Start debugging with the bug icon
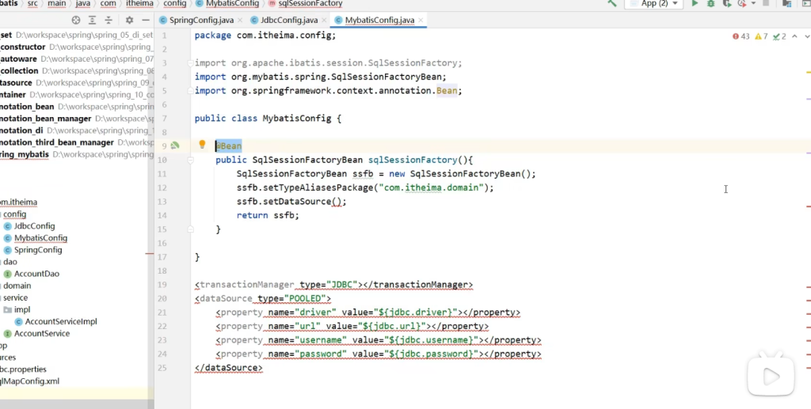Image resolution: width=811 pixels, height=409 pixels. (710, 4)
